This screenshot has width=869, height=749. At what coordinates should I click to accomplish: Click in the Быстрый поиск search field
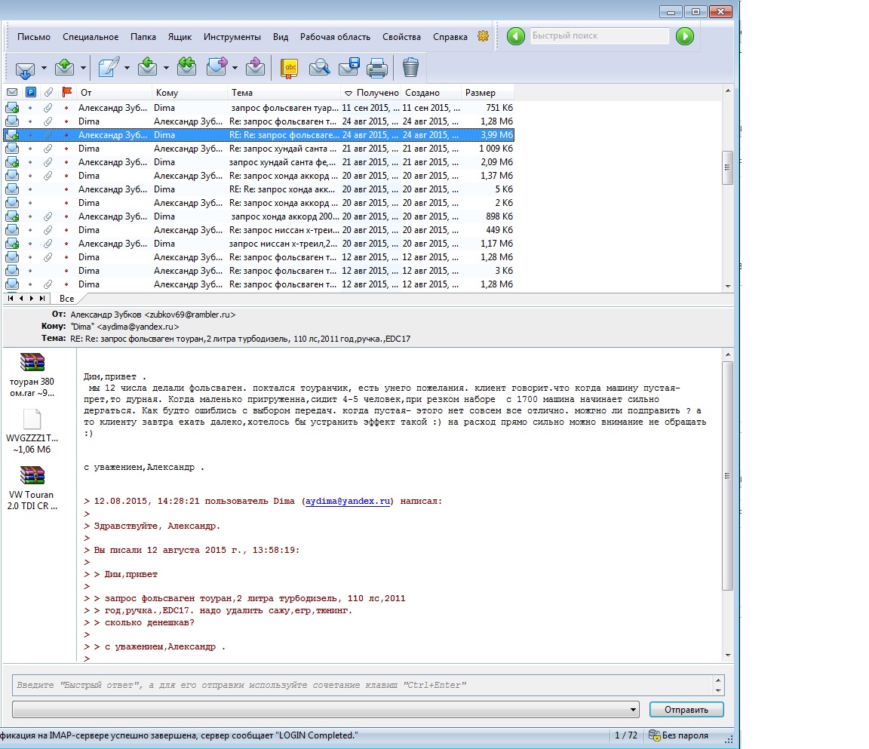pos(600,36)
